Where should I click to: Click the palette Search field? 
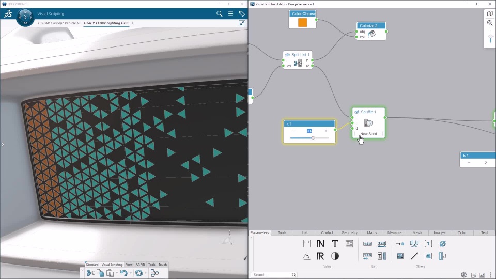[274, 275]
